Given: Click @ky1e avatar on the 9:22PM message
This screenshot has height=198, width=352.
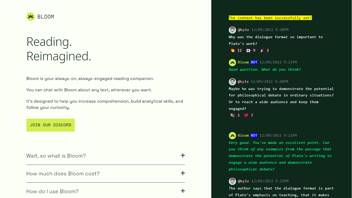Looking at the screenshot, I should (x=232, y=181).
